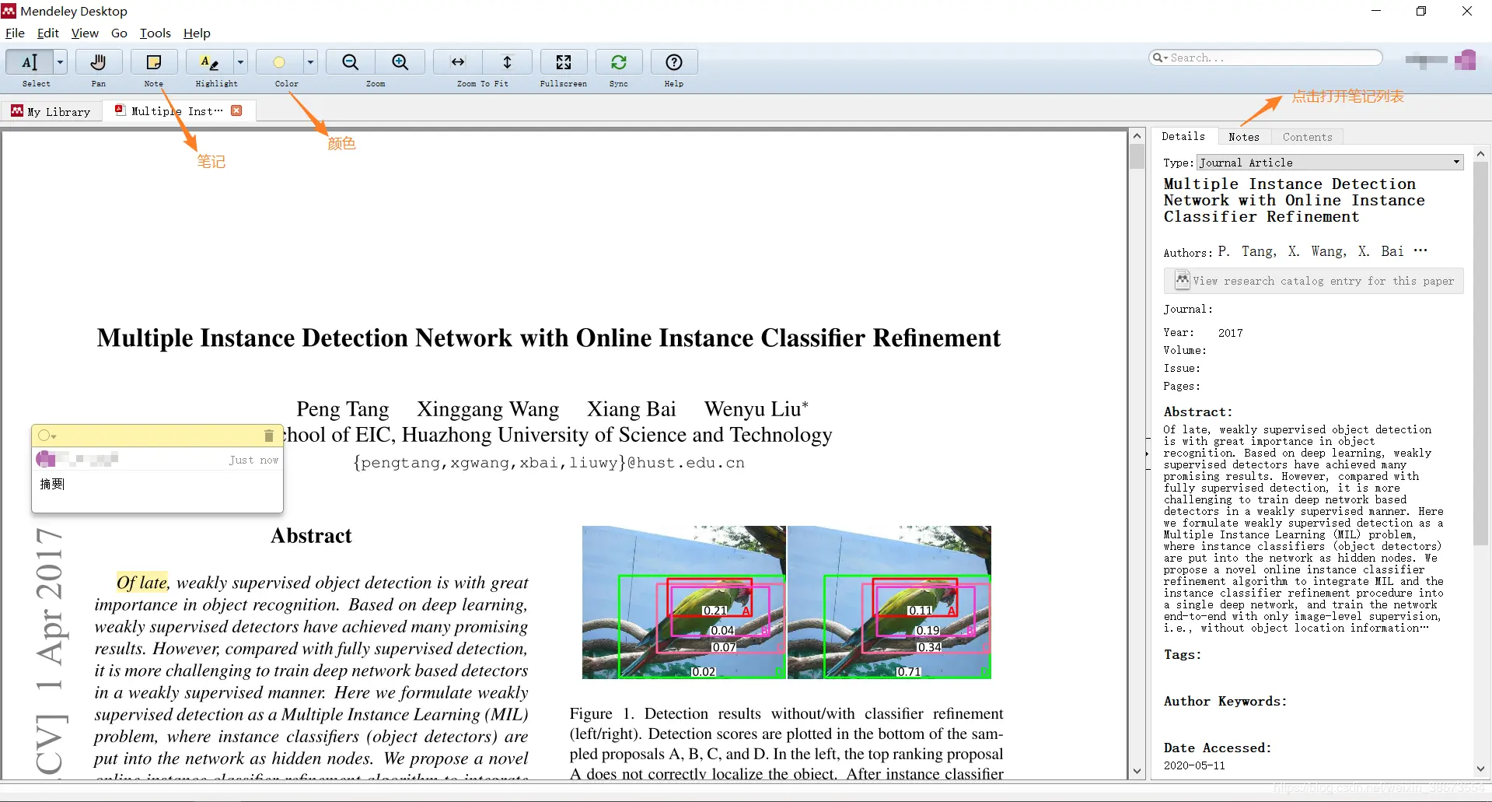Open the File menu
1492x802 pixels.
(15, 33)
